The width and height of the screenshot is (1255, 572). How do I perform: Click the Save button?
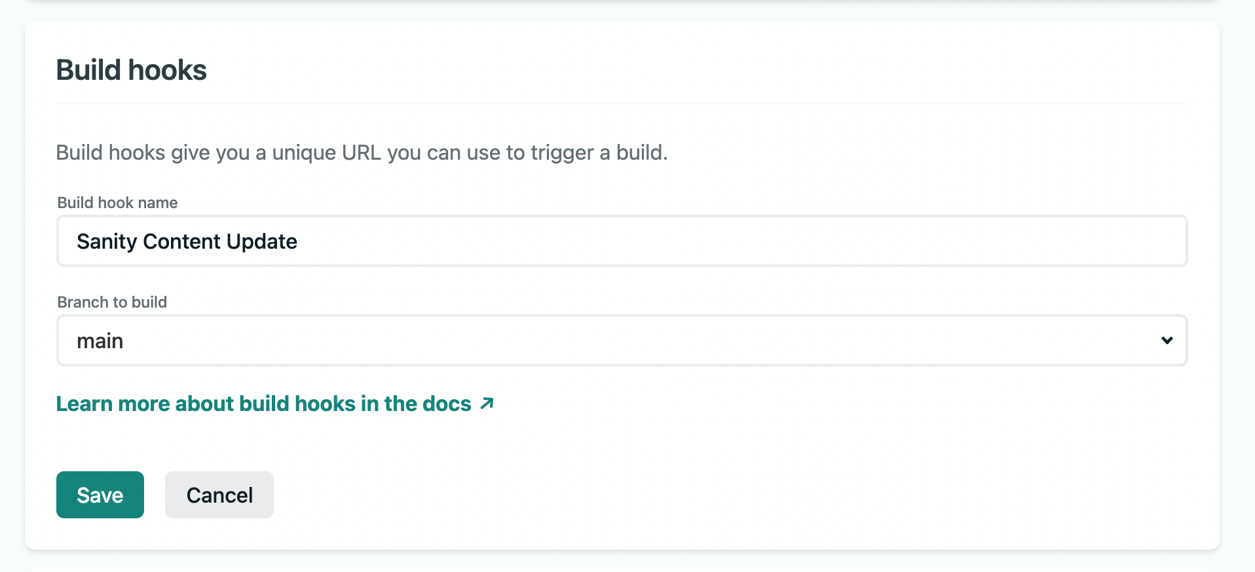coord(100,495)
